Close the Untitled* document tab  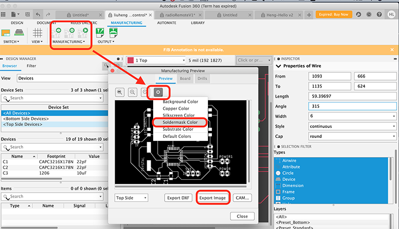(x=100, y=15)
